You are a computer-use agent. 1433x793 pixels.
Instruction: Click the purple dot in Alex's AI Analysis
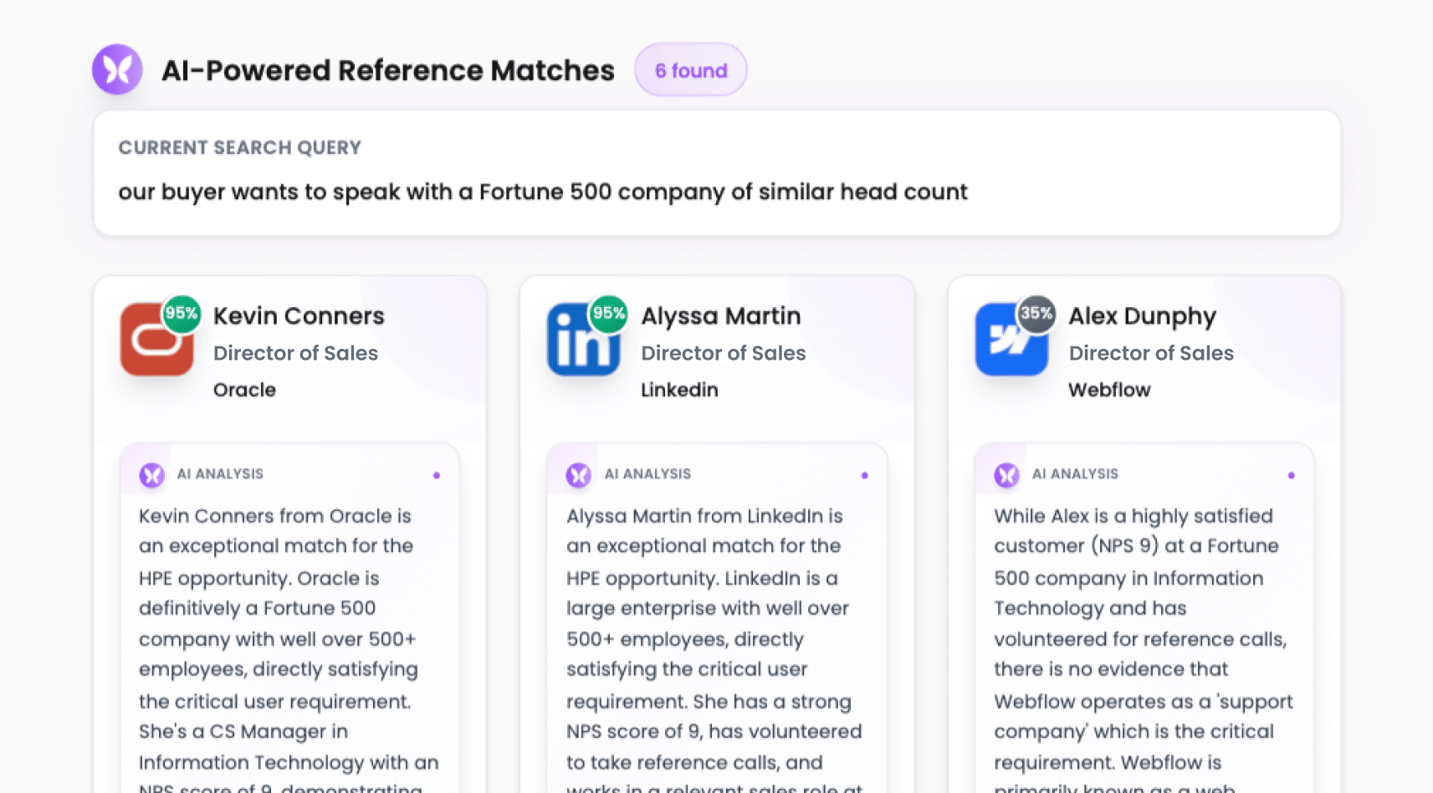(x=1292, y=475)
